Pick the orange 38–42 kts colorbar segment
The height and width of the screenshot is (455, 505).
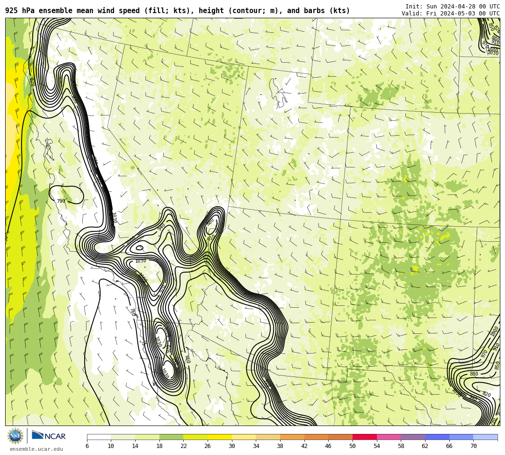coord(292,437)
